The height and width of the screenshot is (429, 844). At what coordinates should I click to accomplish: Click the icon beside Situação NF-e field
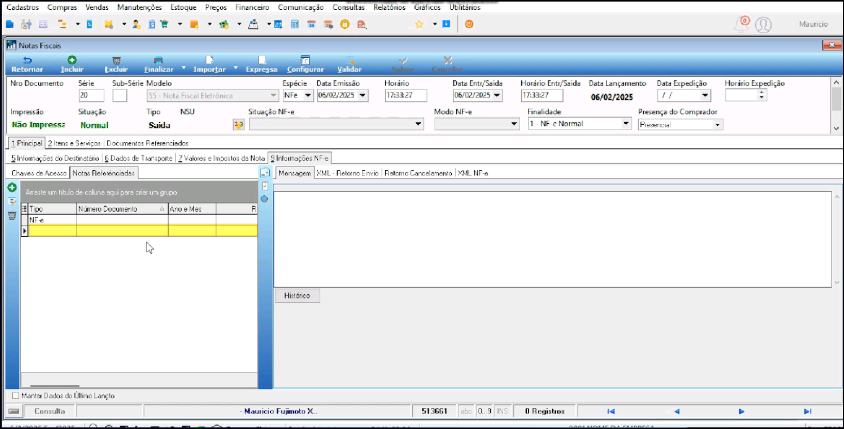238,124
